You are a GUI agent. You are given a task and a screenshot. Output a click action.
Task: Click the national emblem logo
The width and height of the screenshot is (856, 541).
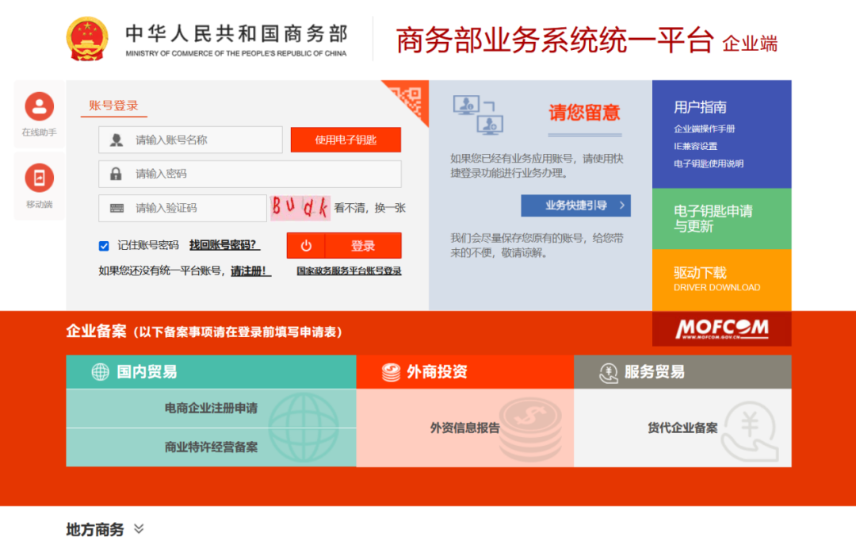(87, 39)
